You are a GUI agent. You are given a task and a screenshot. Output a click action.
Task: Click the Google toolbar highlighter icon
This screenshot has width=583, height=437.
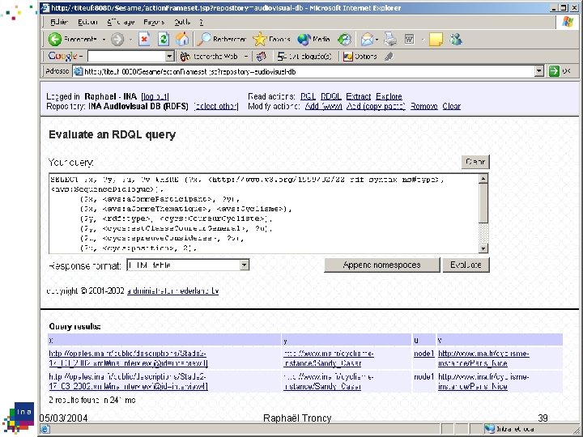389,57
